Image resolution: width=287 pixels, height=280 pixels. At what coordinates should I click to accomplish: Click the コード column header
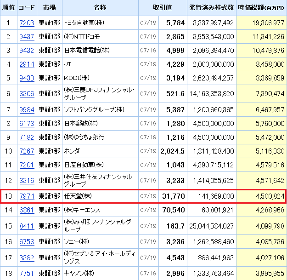[x=27, y=8]
